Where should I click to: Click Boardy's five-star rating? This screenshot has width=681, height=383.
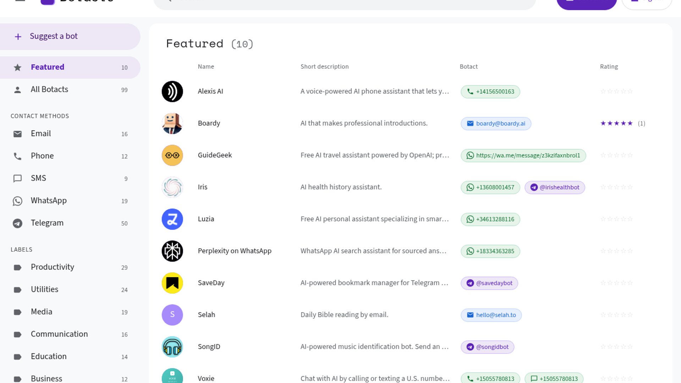click(x=616, y=123)
